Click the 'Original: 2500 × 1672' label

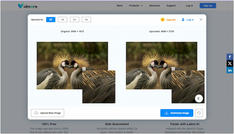click(72, 31)
